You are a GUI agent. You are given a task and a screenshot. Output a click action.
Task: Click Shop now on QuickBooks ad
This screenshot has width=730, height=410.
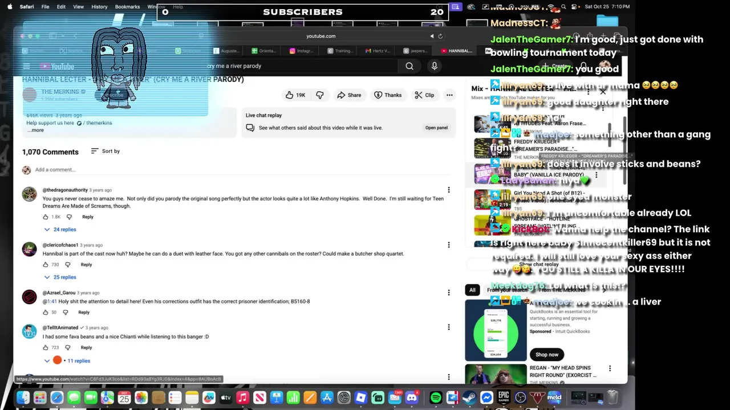click(546, 355)
